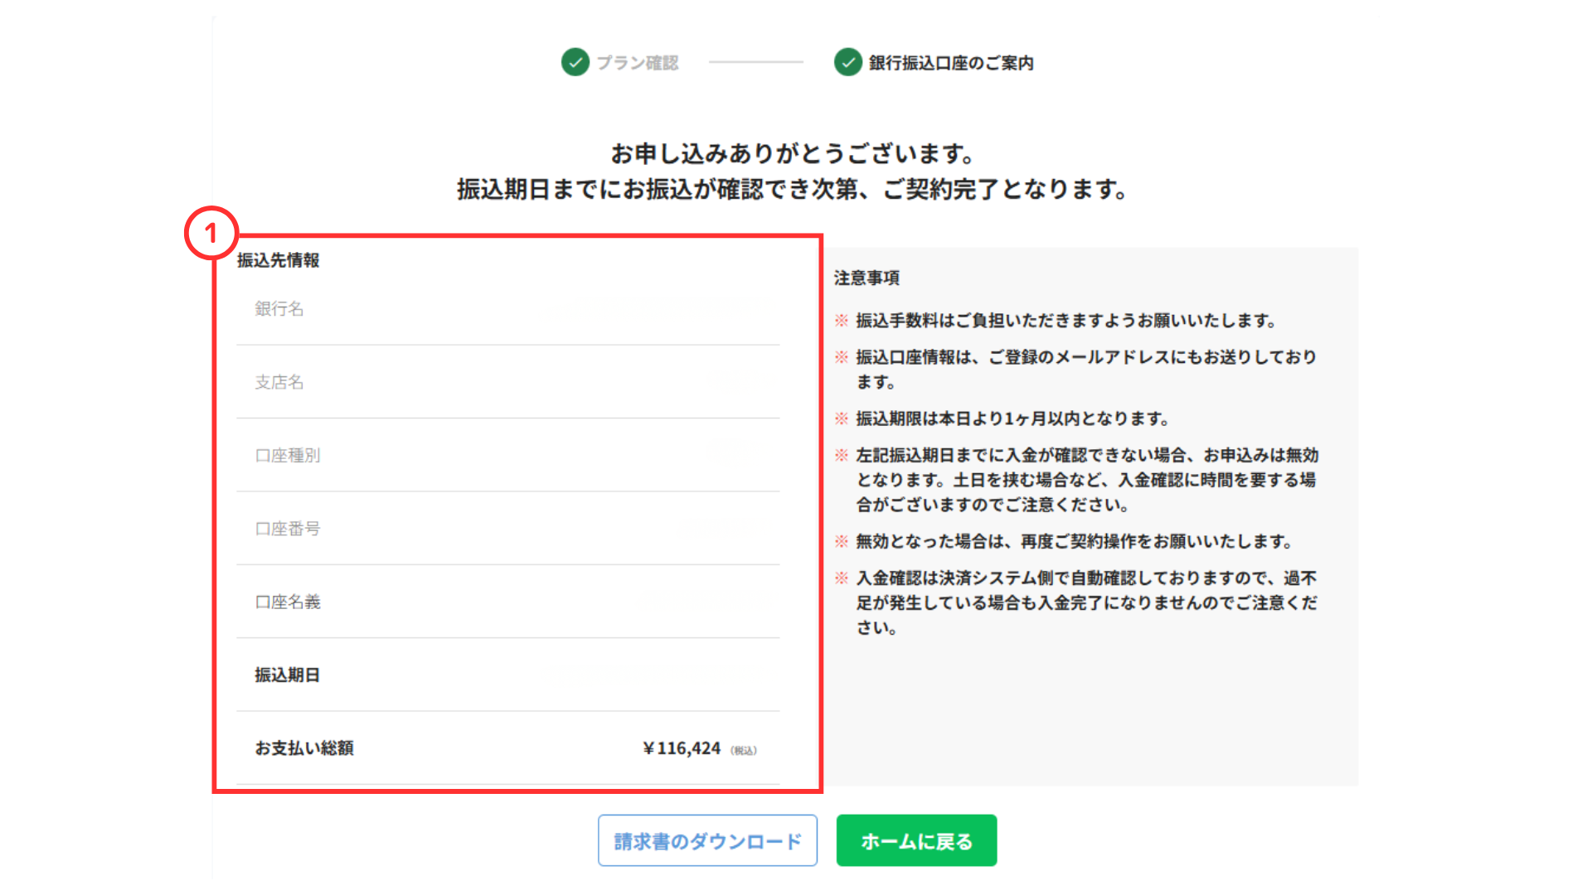Click the 振込期日 row label
The height and width of the screenshot is (895, 1592).
[x=287, y=675]
